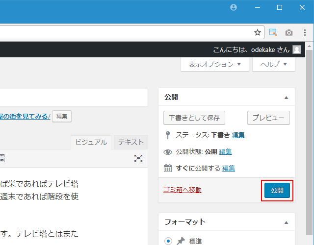The image size is (314, 245).
Task: Click the screen capture extension icon
Action: pos(273,32)
